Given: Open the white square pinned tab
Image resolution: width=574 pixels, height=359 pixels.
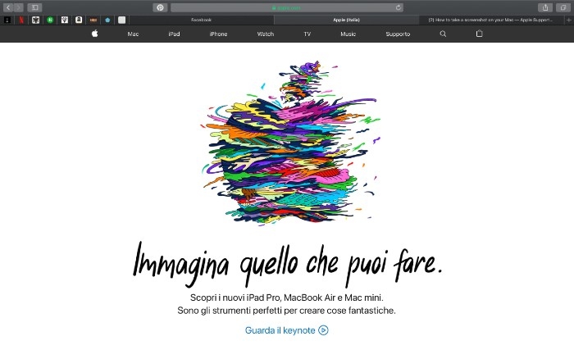Looking at the screenshot, I should 122,20.
